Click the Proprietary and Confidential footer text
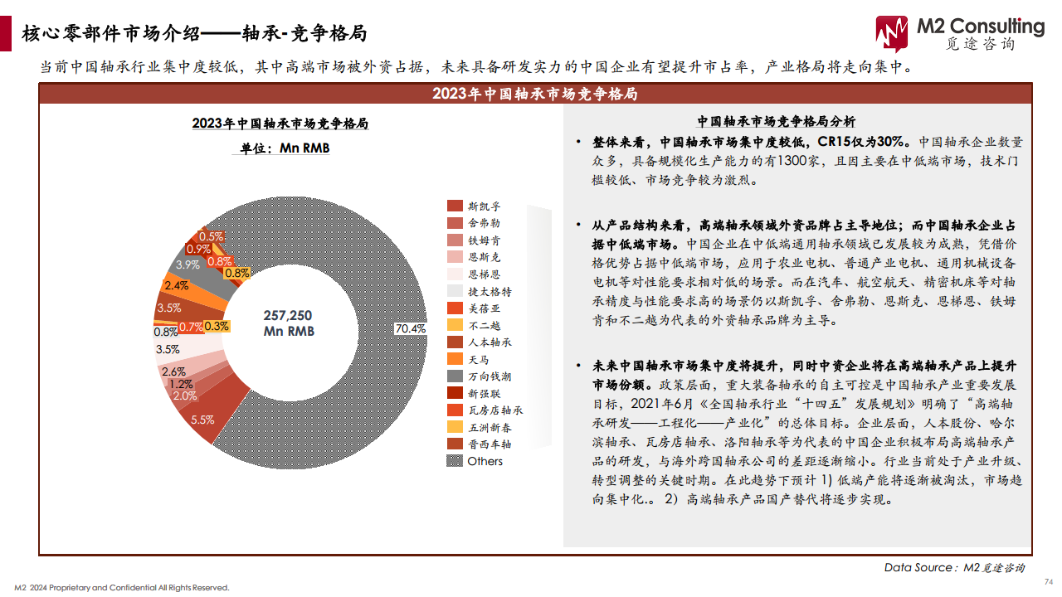The height and width of the screenshot is (597, 1062). click(x=122, y=588)
